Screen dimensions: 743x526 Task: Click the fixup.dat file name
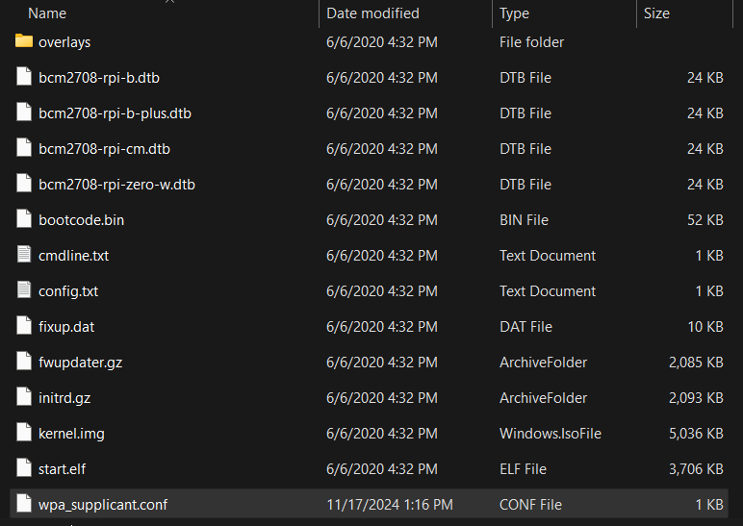pos(66,326)
